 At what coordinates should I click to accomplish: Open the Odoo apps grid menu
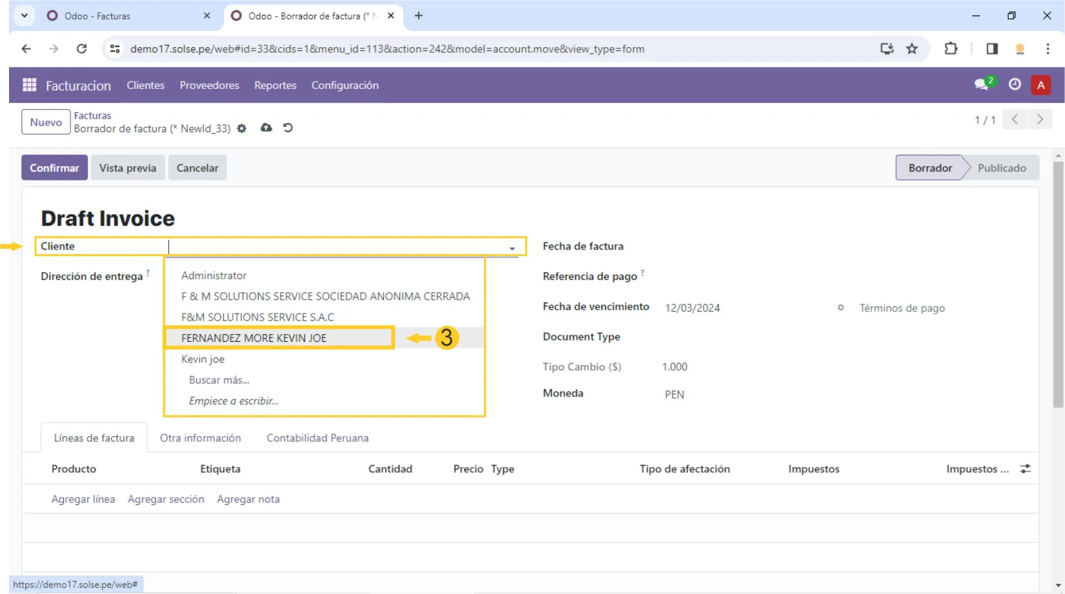coord(29,85)
